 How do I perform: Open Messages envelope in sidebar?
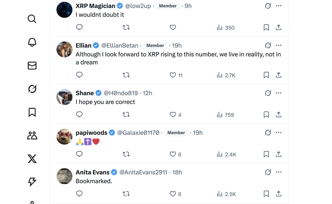(32, 66)
